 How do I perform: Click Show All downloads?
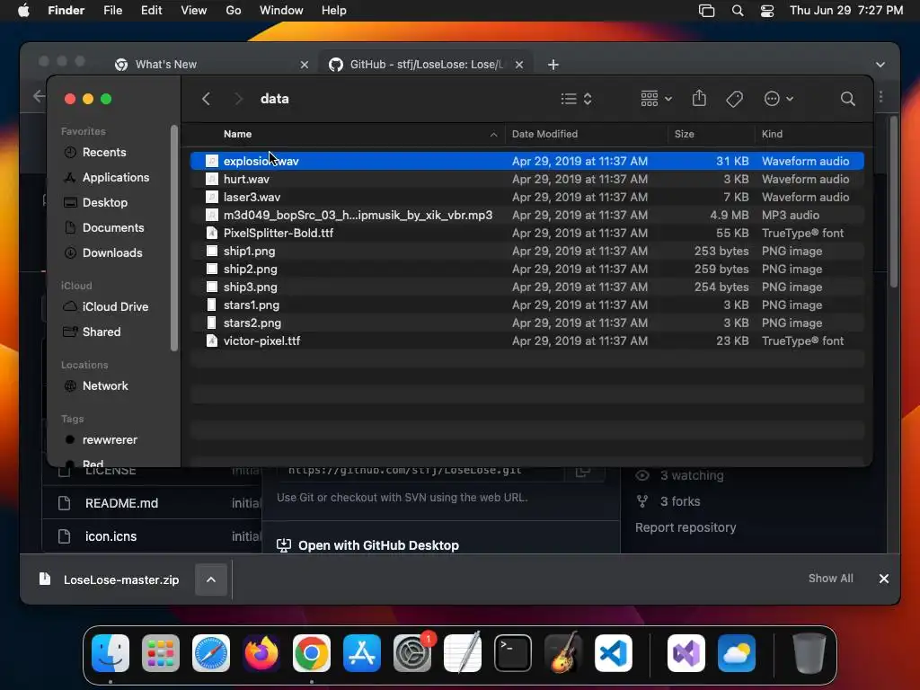point(830,579)
